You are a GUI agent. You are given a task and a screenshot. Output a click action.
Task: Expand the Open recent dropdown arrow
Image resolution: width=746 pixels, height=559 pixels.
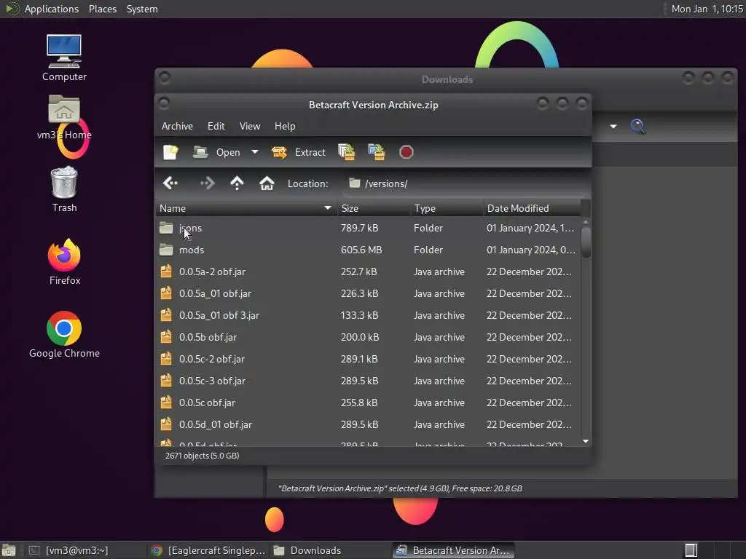(x=255, y=152)
